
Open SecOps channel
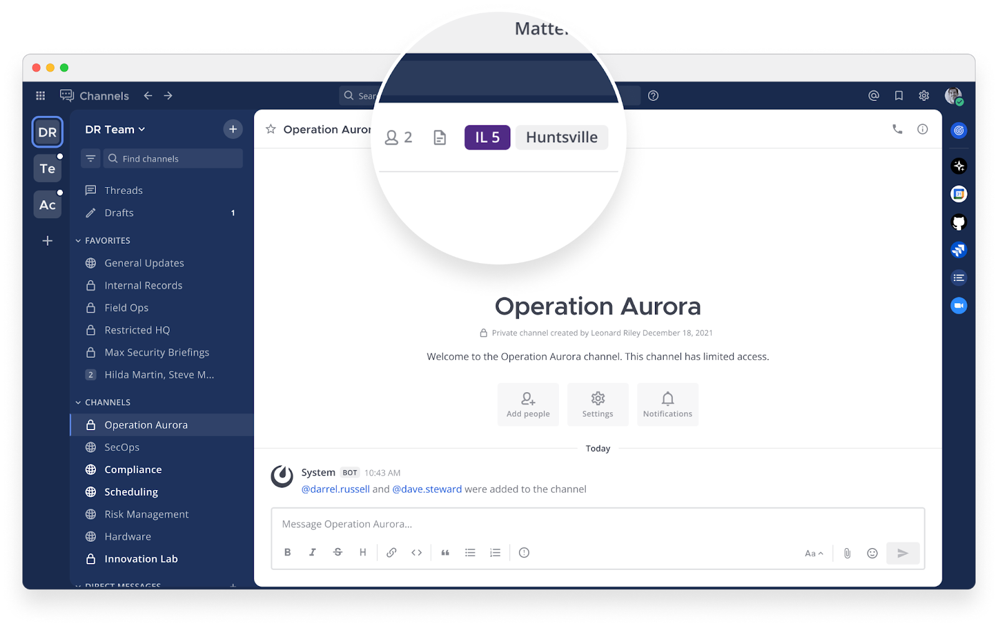pyautogui.click(x=162, y=447)
